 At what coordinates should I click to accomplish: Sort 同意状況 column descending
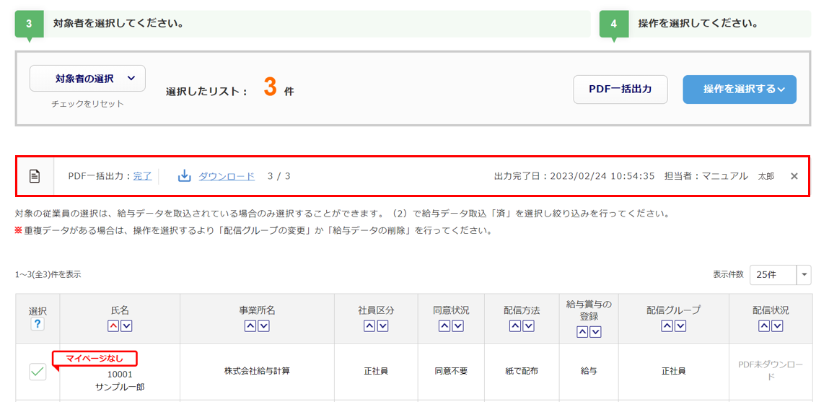click(x=458, y=326)
